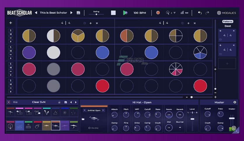Select the yellow closed hi-hat pad
This screenshot has height=141, width=244.
(46, 126)
